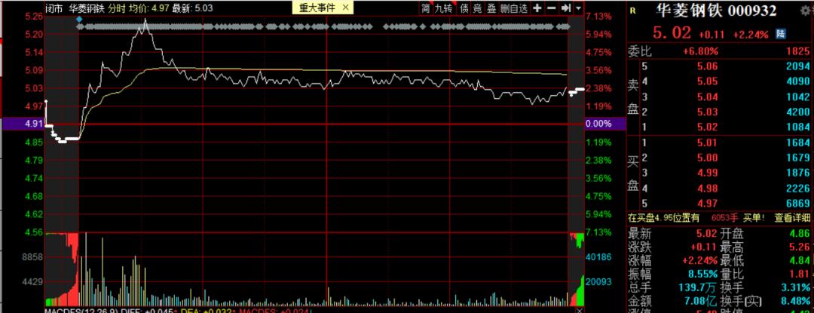This screenshot has width=814, height=313.
Task: Click sell level 2 price 5.03
Action: 708,112
